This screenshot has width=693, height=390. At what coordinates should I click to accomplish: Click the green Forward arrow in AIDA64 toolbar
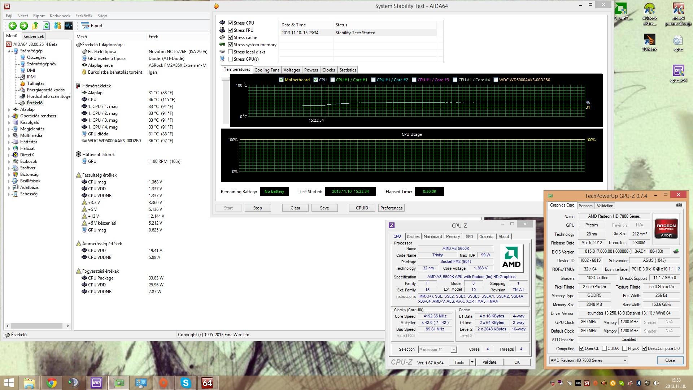coord(24,26)
